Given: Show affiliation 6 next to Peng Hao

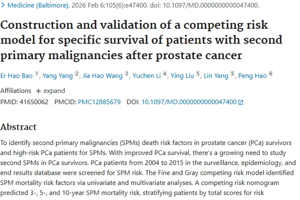Looking at the screenshot, I should coord(271,74).
